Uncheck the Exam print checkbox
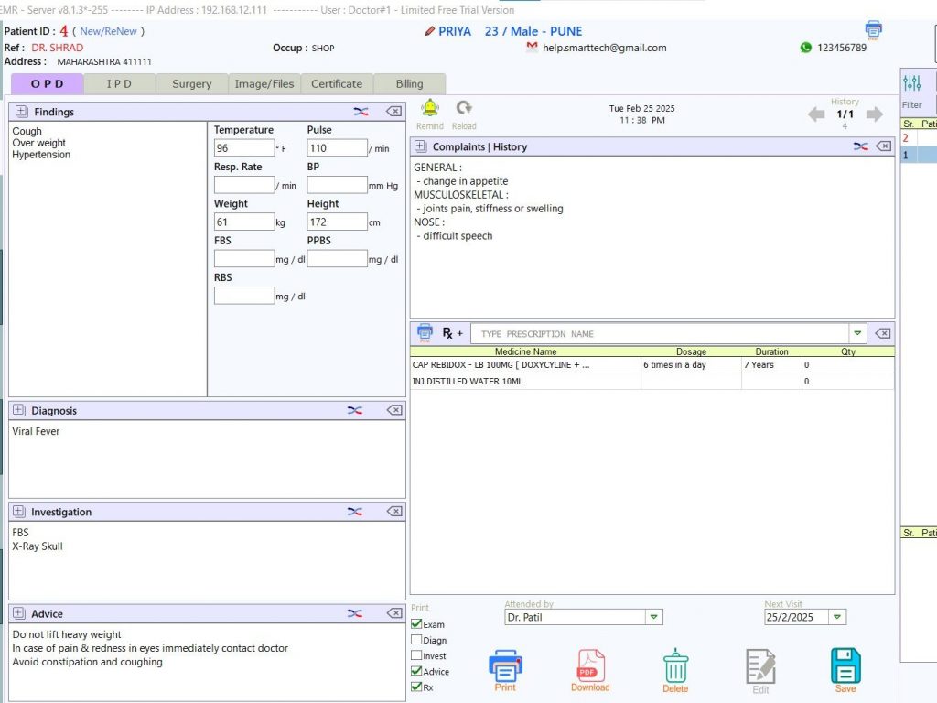937x703 pixels. point(417,624)
